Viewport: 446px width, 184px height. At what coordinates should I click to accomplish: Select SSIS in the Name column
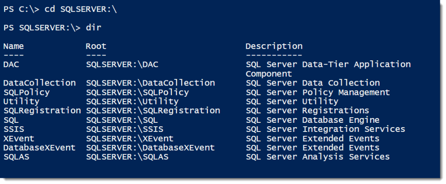(14, 129)
